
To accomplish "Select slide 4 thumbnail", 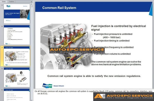I will coord(17,77).
